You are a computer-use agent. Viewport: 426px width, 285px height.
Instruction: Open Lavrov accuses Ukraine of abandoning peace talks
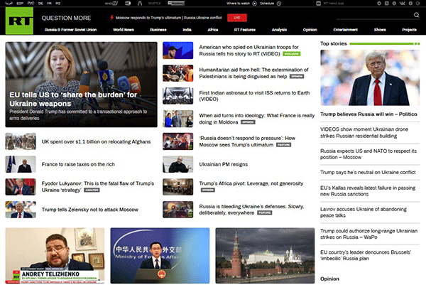click(x=364, y=212)
